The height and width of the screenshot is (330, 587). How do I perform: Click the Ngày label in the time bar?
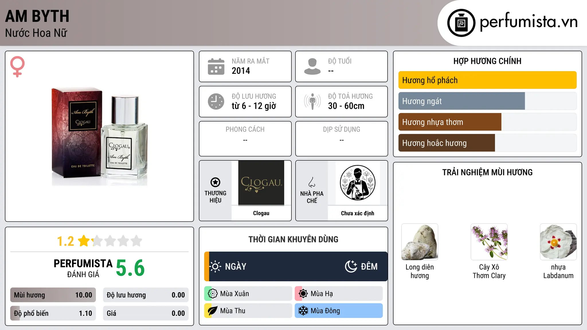point(236,266)
